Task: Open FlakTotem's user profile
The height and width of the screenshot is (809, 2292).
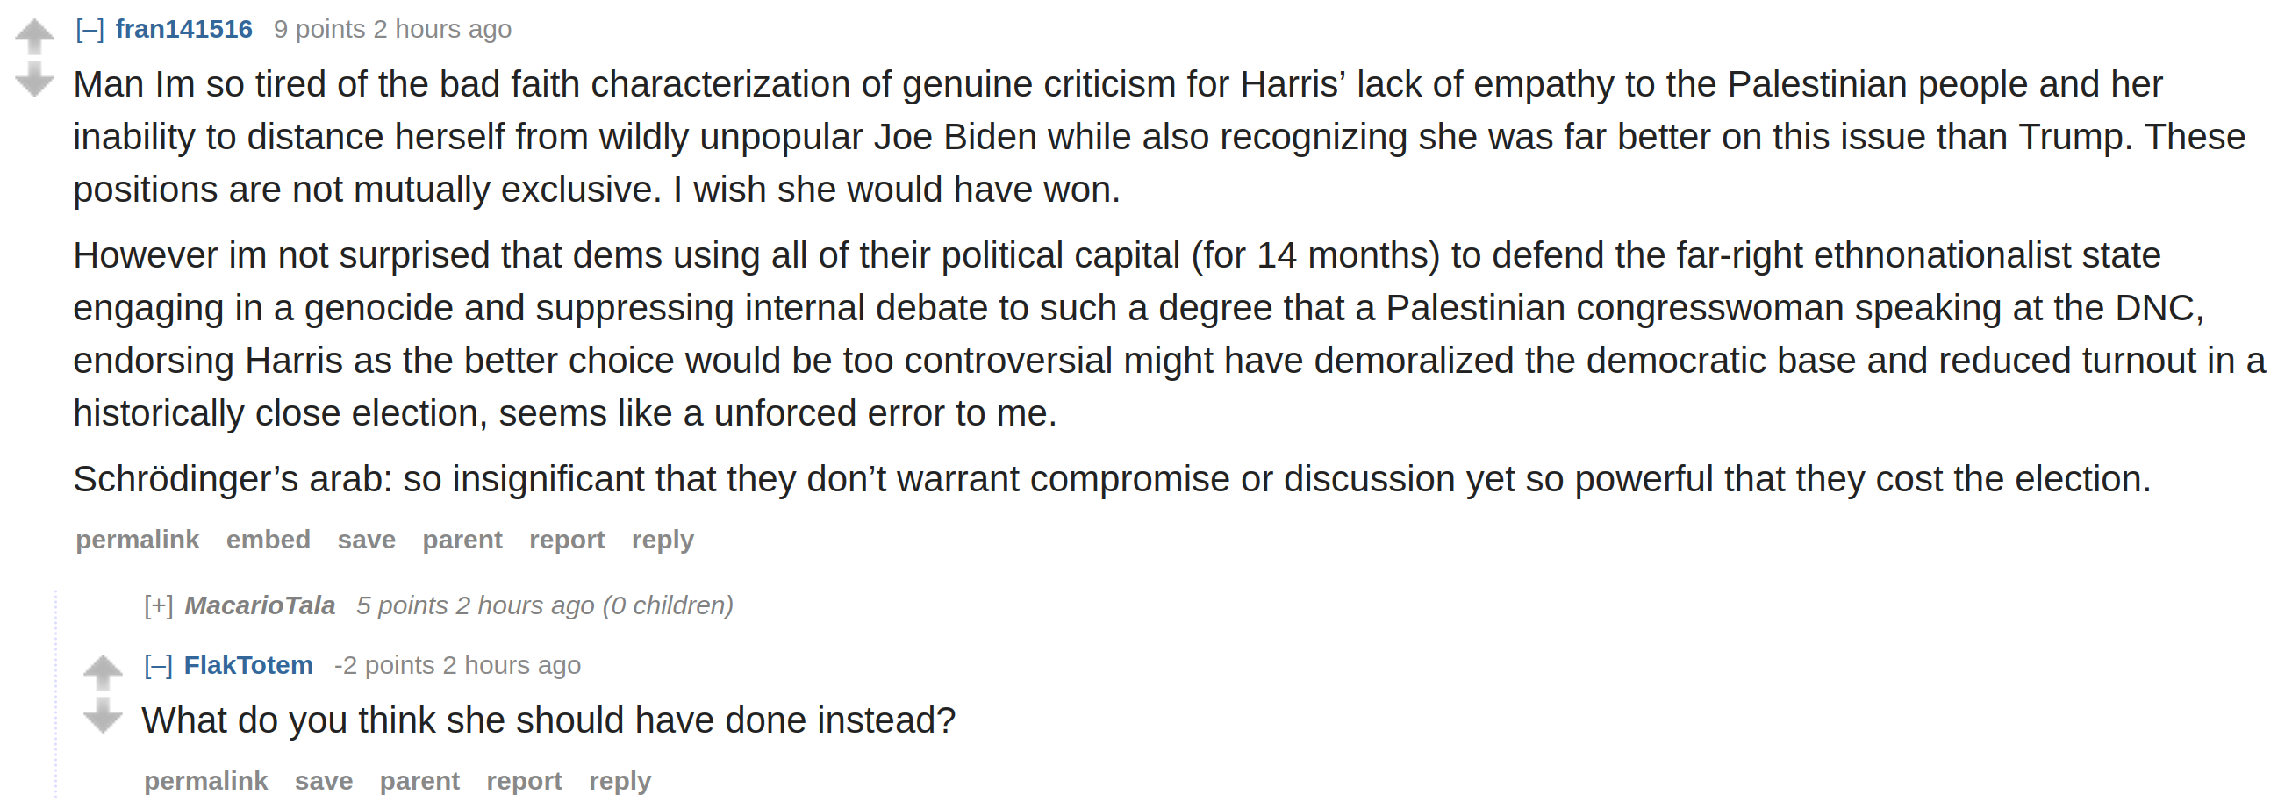Action: 248,666
